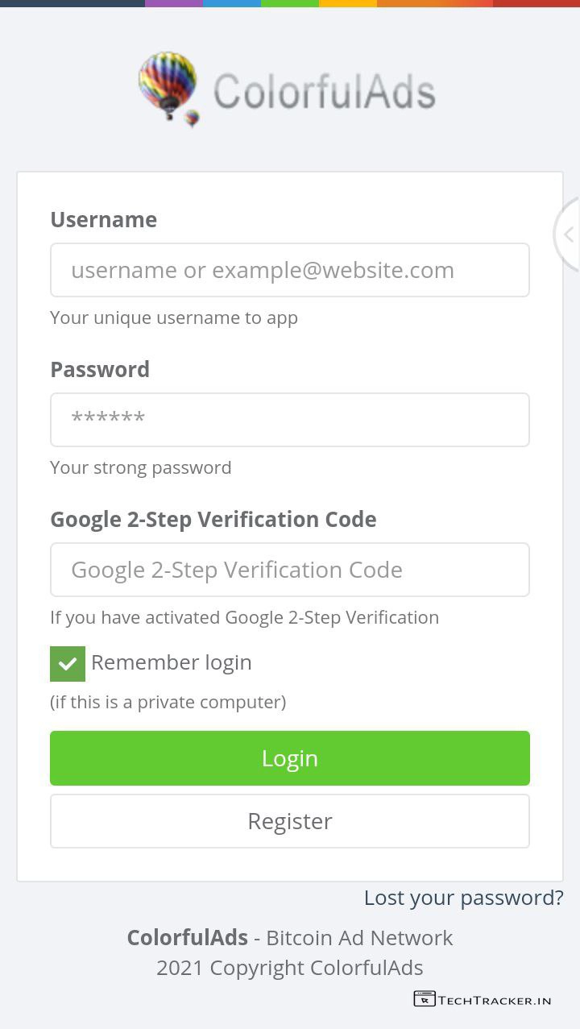This screenshot has width=580, height=1029.
Task: Expand the side panel chevron on right edge
Action: click(x=569, y=234)
